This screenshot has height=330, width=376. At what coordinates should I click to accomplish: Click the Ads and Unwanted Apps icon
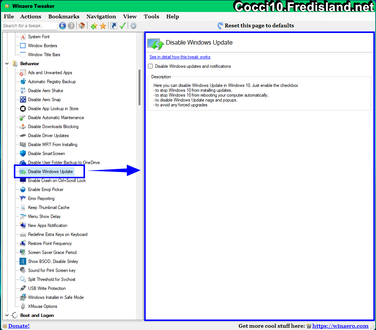point(23,73)
